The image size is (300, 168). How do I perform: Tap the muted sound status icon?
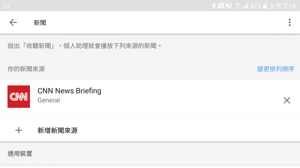(x=229, y=6)
